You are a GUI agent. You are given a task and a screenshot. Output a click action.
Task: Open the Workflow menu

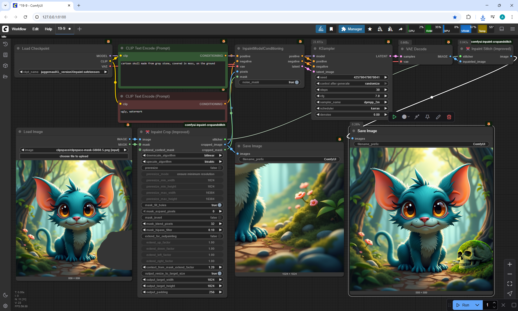pos(19,29)
